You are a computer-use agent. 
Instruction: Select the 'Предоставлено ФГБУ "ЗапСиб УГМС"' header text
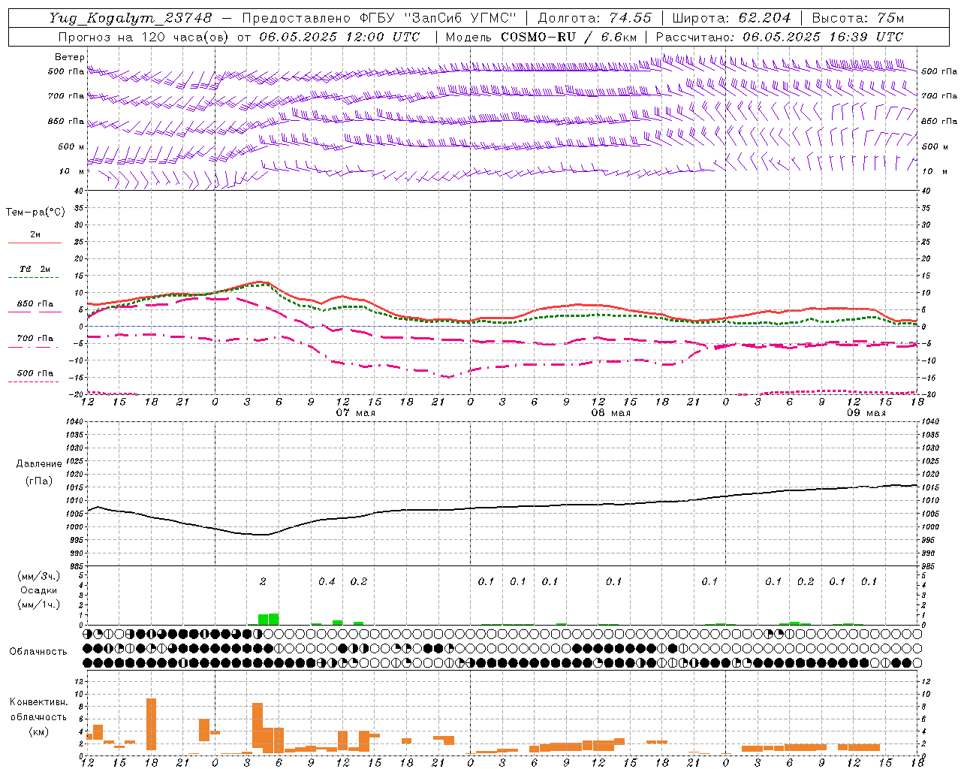pyautogui.click(x=378, y=18)
